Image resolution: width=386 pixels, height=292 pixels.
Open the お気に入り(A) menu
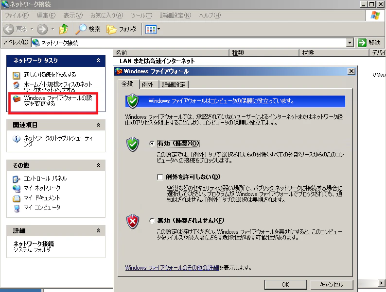(106, 16)
